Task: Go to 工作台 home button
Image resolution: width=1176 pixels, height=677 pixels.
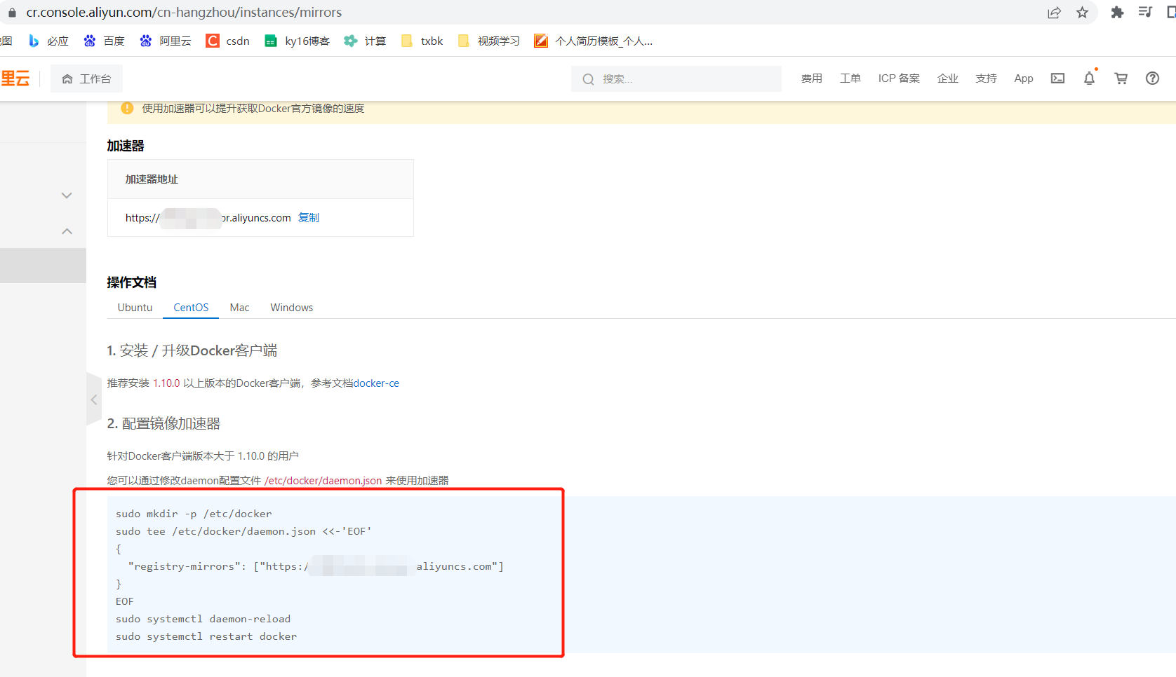Action: pyautogui.click(x=86, y=78)
